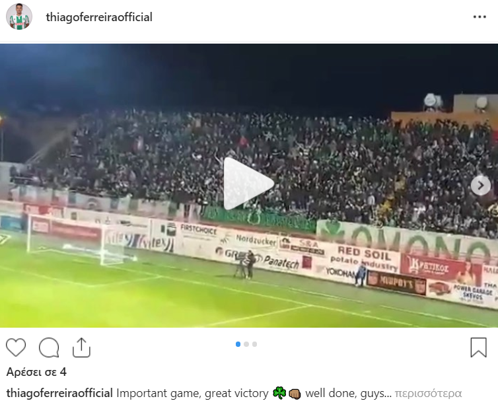Select the third carousel dot indicator
The height and width of the screenshot is (403, 498).
click(254, 344)
